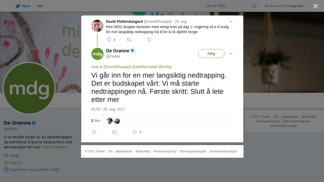Open the Logg inn dropdown

(x=297, y=6)
